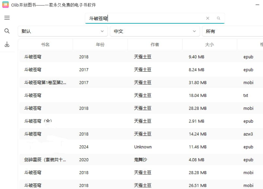Viewport: 263px width, 189px height.
Task: Click the Olib app logo icon
Action: [x=5, y=5]
